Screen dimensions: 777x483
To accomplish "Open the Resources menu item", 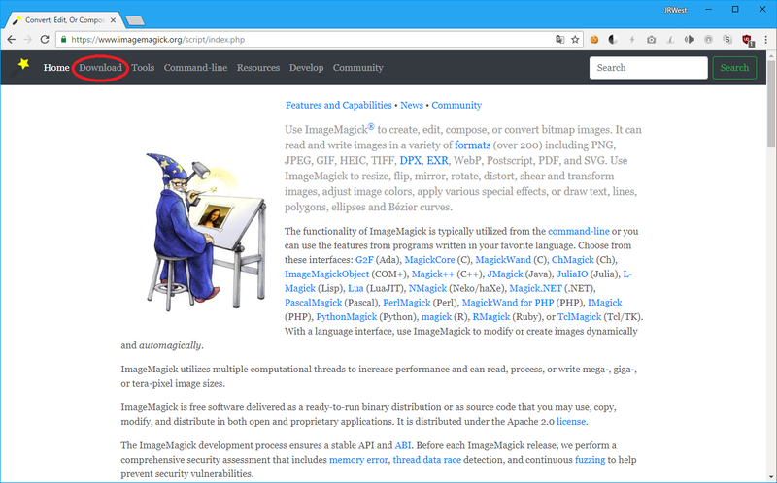I will point(258,68).
